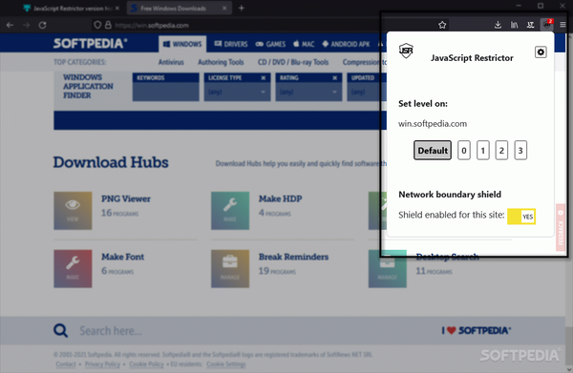Open JavaScript Restrictor settings gear
Viewport: 573px width, 373px height.
click(541, 52)
